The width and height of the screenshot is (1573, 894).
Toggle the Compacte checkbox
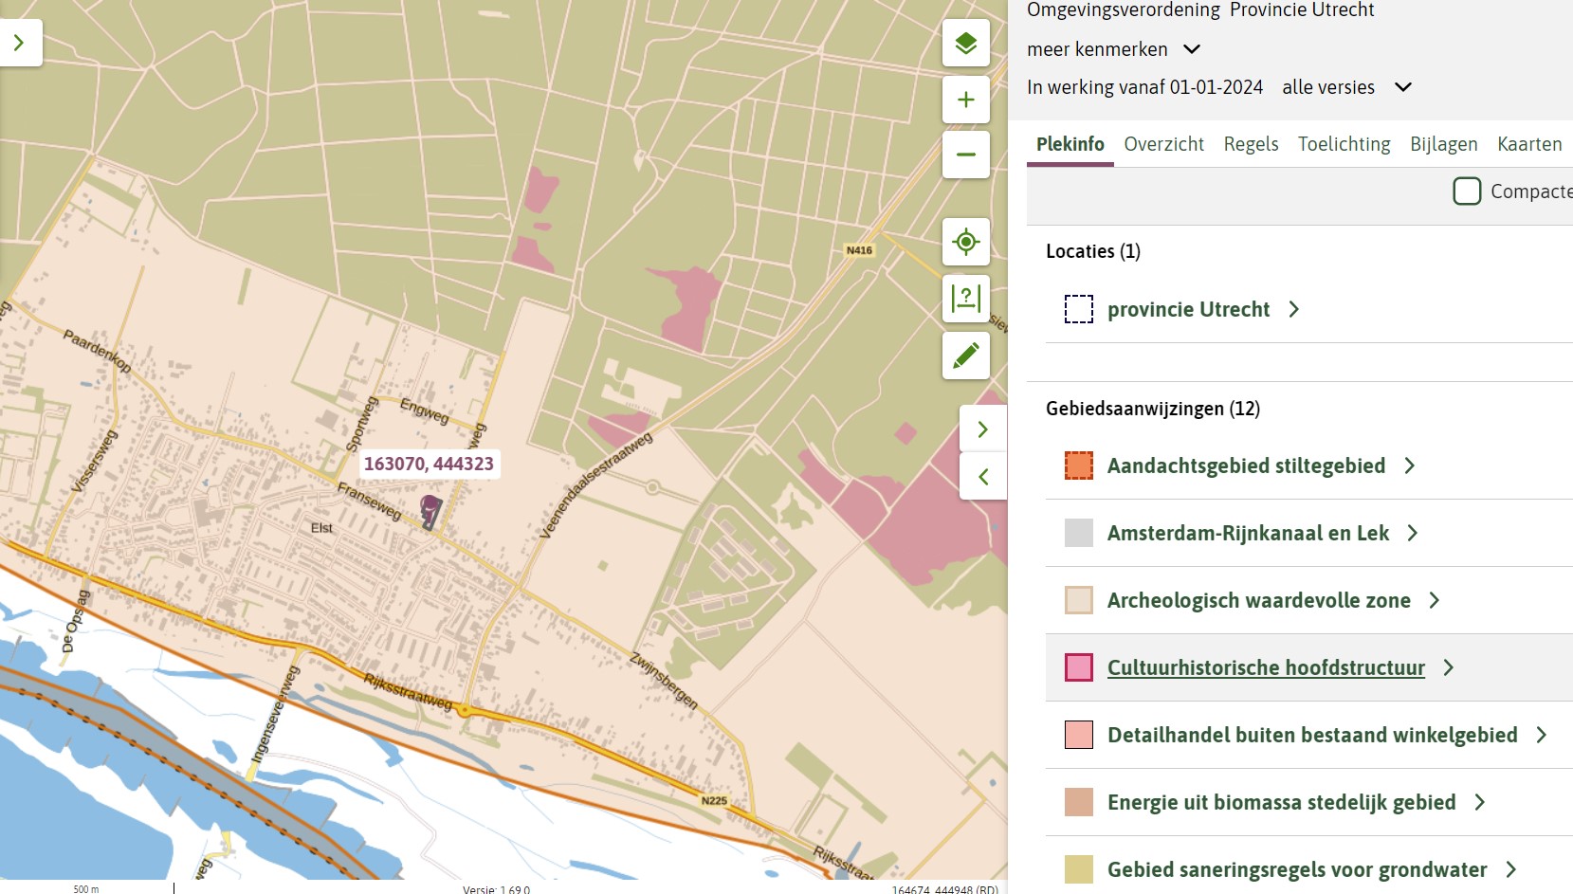point(1467,192)
